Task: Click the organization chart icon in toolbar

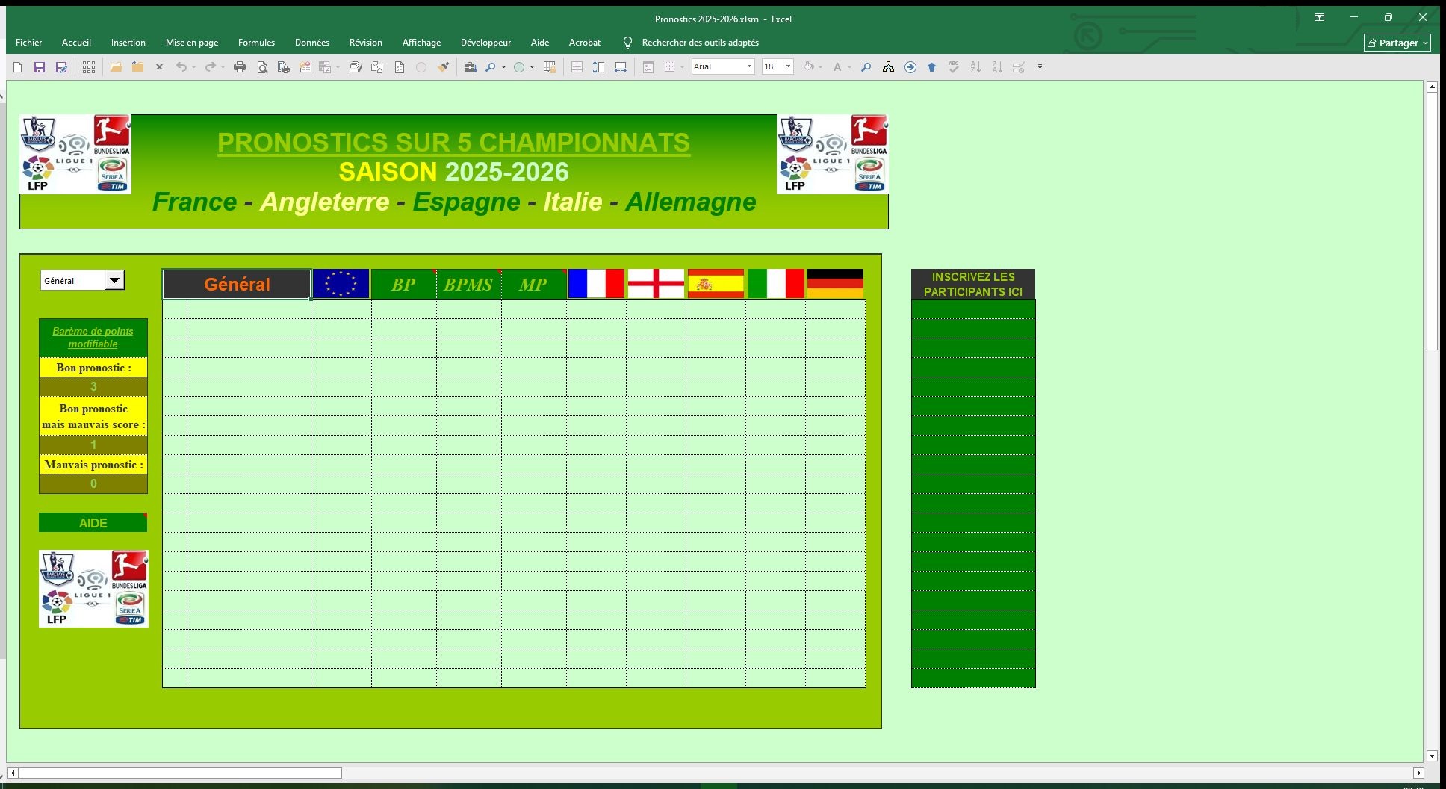Action: point(888,67)
